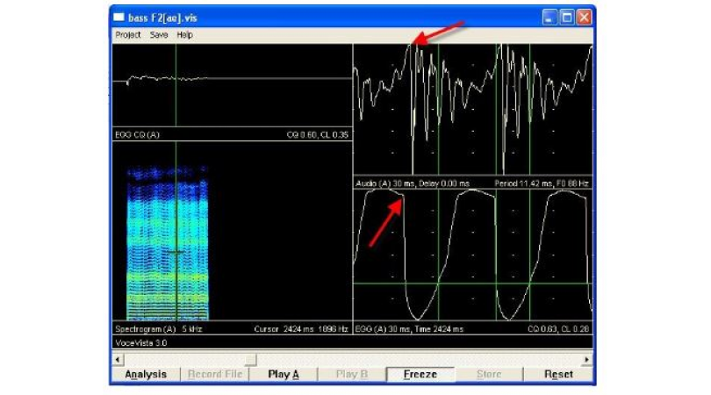
Task: Click the Analysis button
Action: point(145,375)
